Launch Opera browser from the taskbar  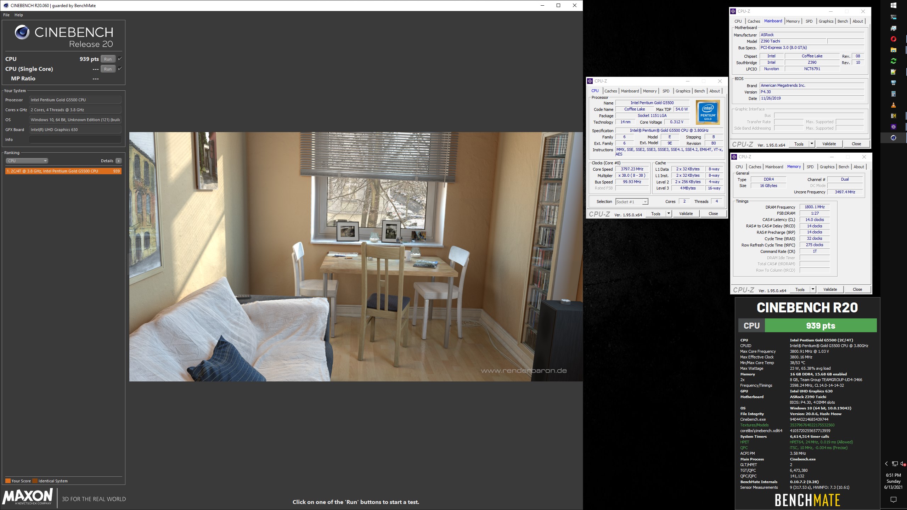(893, 39)
